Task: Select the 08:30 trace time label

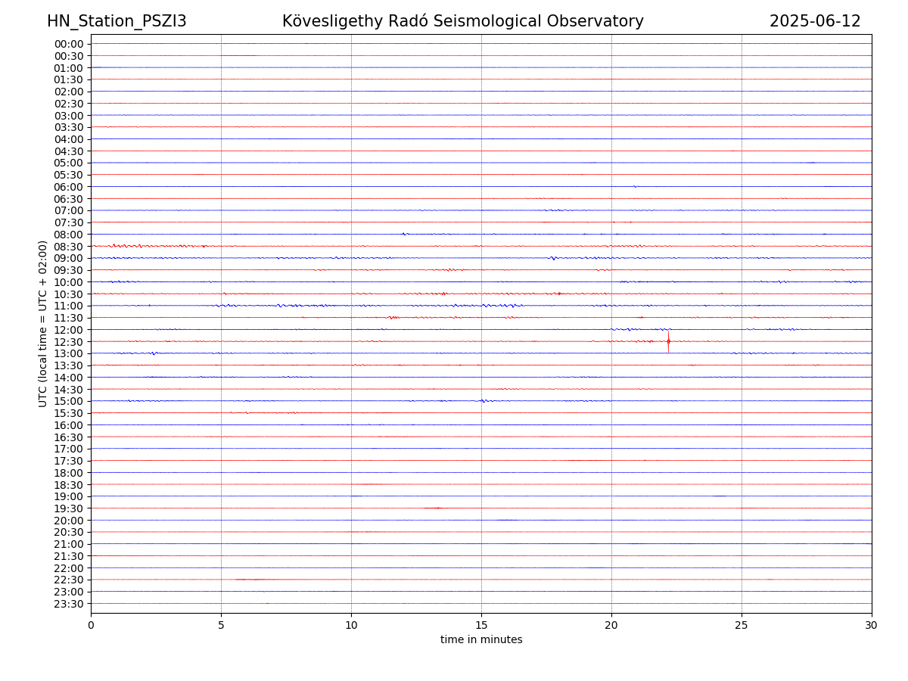Action: click(68, 247)
